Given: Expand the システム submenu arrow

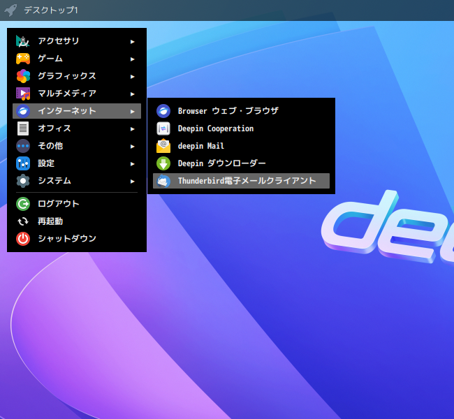Looking at the screenshot, I should (132, 182).
